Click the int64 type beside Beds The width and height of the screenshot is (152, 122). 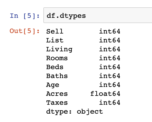point(110,67)
